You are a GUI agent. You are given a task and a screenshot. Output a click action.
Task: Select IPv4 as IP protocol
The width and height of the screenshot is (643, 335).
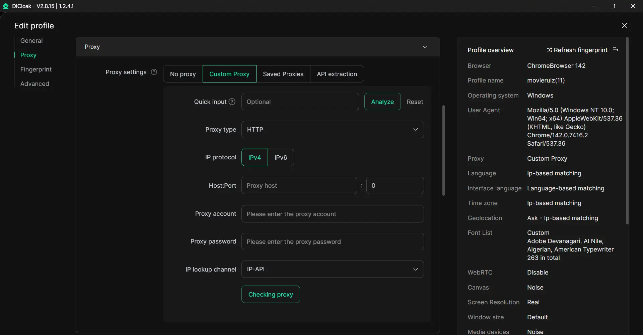pyautogui.click(x=255, y=157)
